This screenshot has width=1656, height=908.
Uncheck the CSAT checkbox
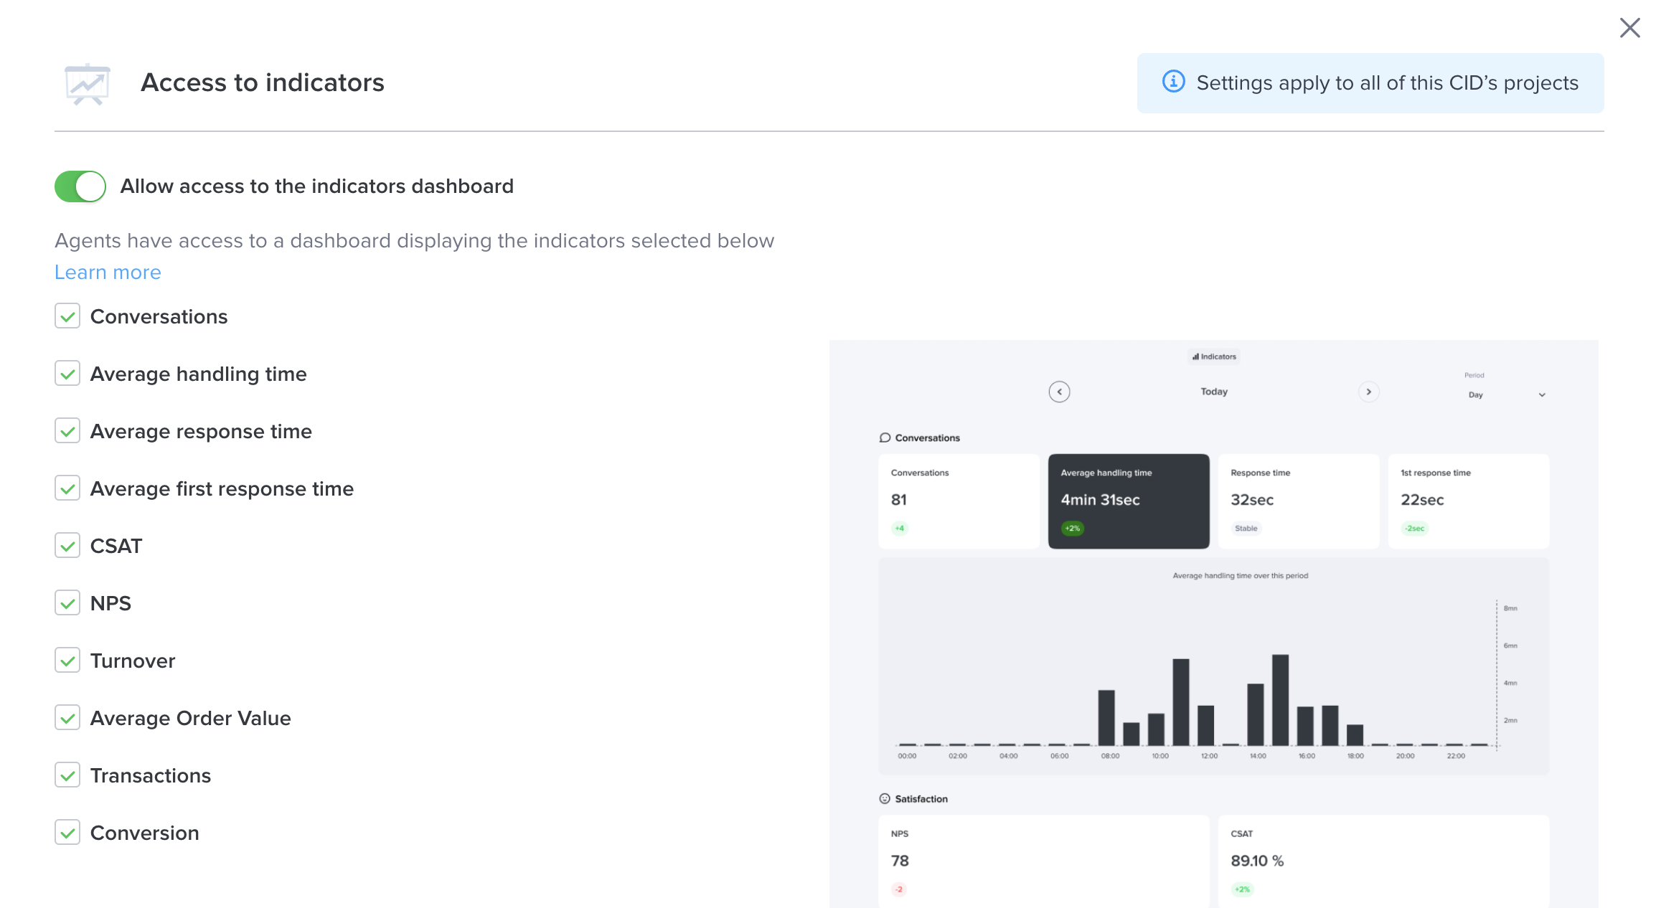[67, 546]
